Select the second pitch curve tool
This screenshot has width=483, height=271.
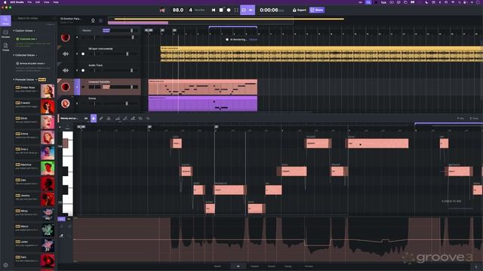point(125,118)
